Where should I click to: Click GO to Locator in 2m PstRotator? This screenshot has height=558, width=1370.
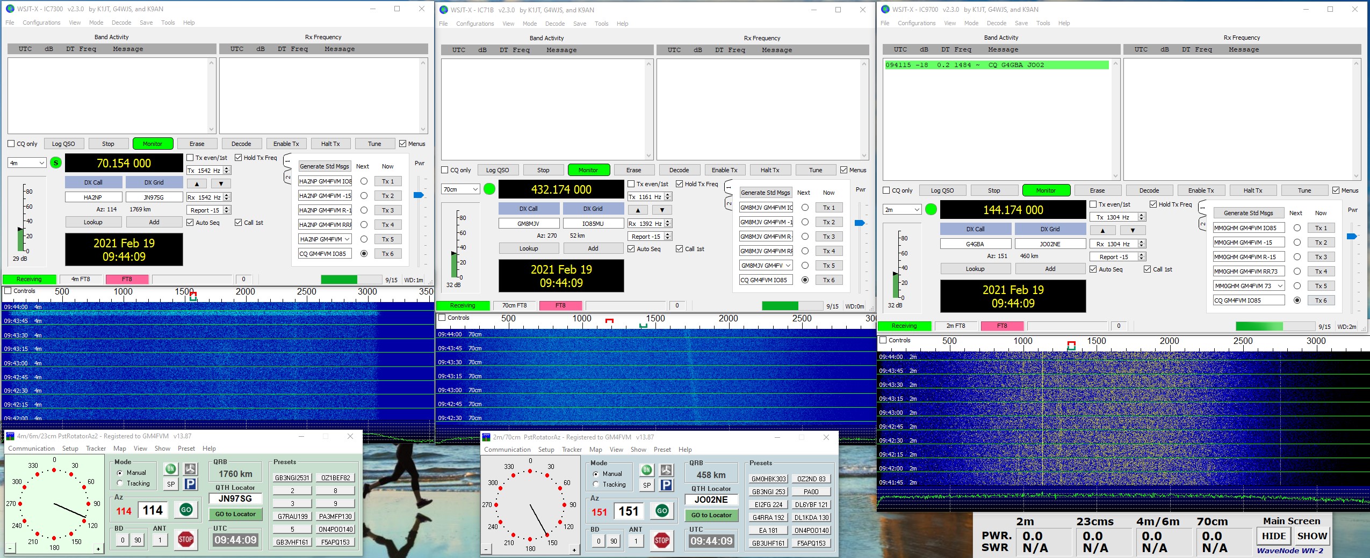tap(712, 515)
